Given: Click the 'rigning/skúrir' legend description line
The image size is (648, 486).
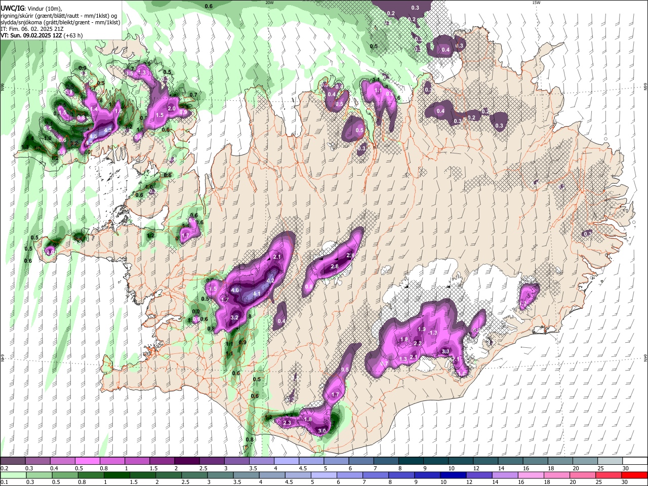Looking at the screenshot, I should coord(59,15).
